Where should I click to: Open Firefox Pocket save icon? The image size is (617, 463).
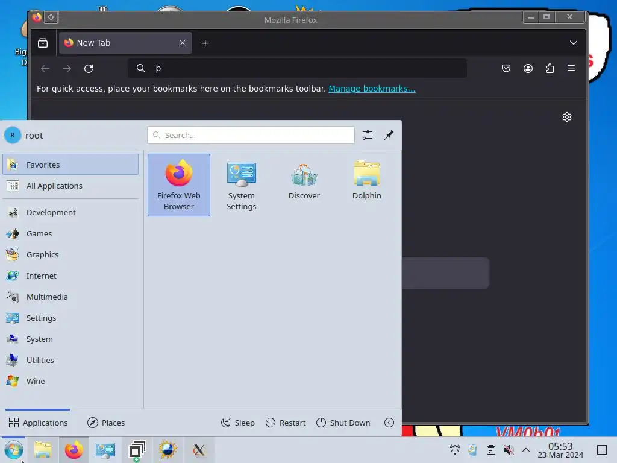(x=506, y=69)
